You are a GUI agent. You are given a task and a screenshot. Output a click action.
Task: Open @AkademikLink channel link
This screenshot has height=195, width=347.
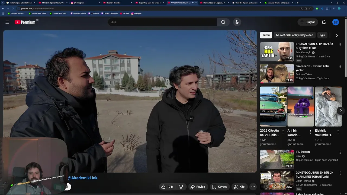(82, 178)
